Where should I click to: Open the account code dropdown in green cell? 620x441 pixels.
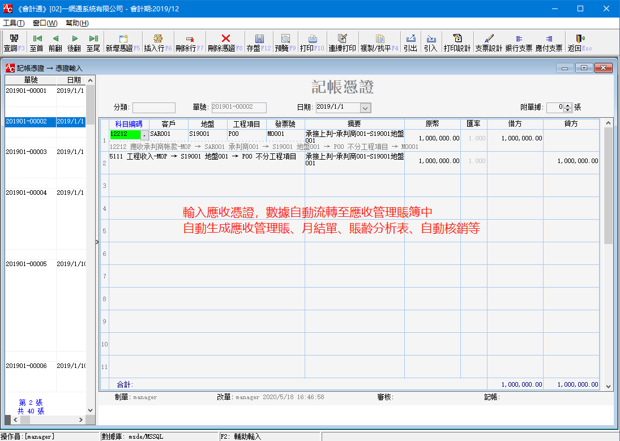pyautogui.click(x=145, y=135)
